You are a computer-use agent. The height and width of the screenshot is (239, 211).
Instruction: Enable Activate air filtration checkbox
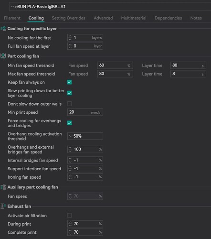70,216
